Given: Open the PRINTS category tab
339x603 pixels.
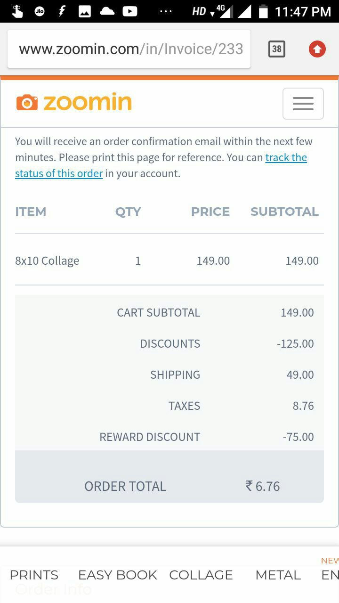Looking at the screenshot, I should (x=34, y=575).
